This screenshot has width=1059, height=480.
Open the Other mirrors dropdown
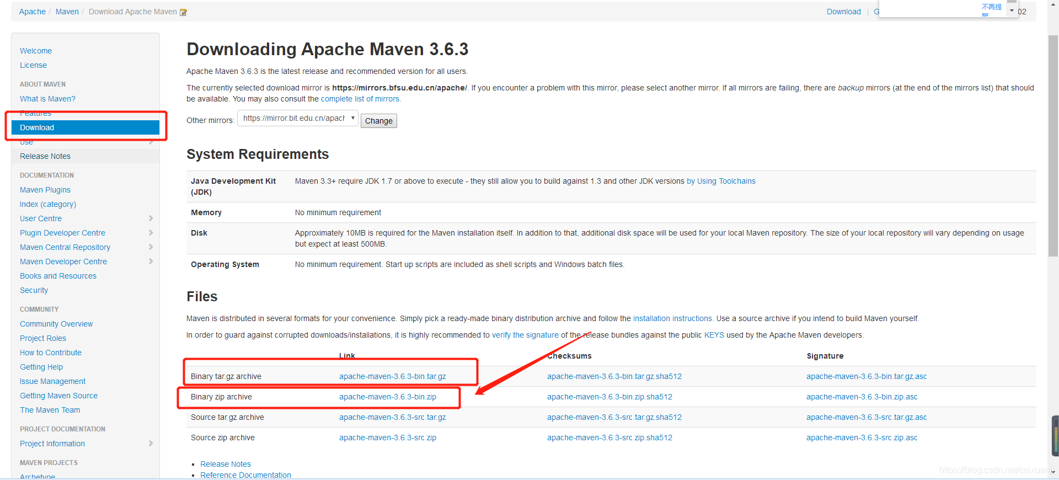(298, 118)
